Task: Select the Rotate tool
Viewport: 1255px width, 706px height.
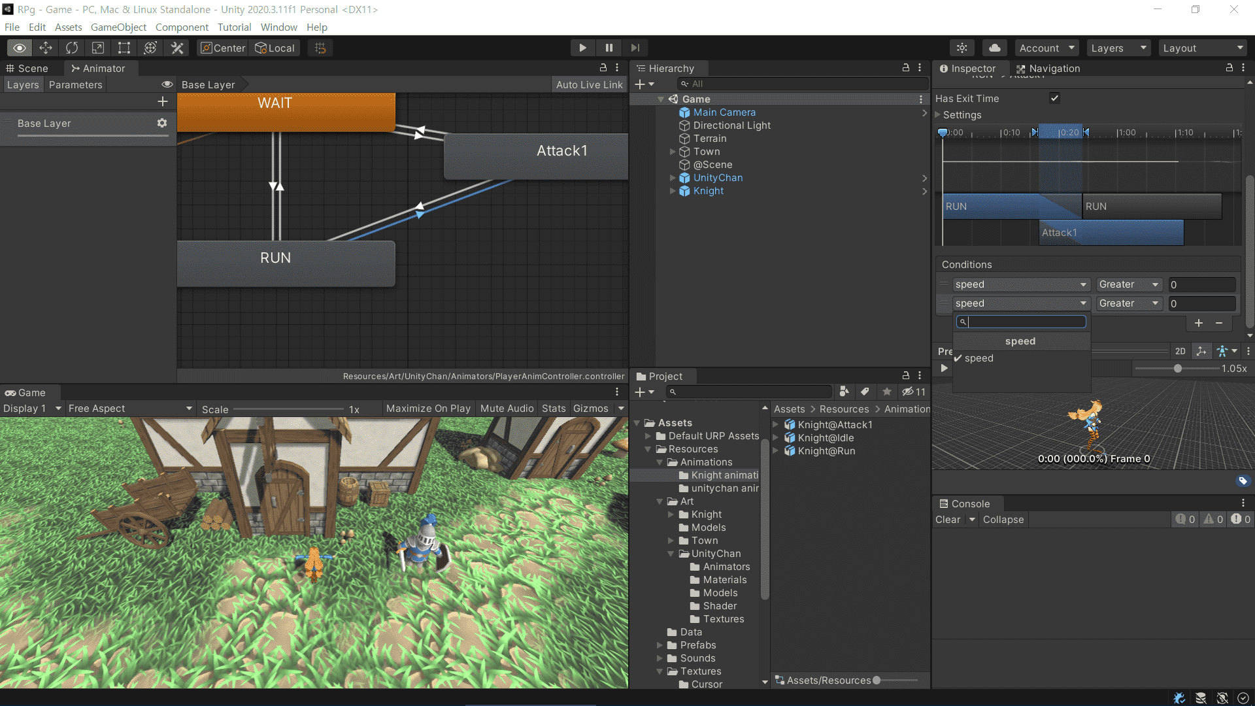Action: [72, 48]
